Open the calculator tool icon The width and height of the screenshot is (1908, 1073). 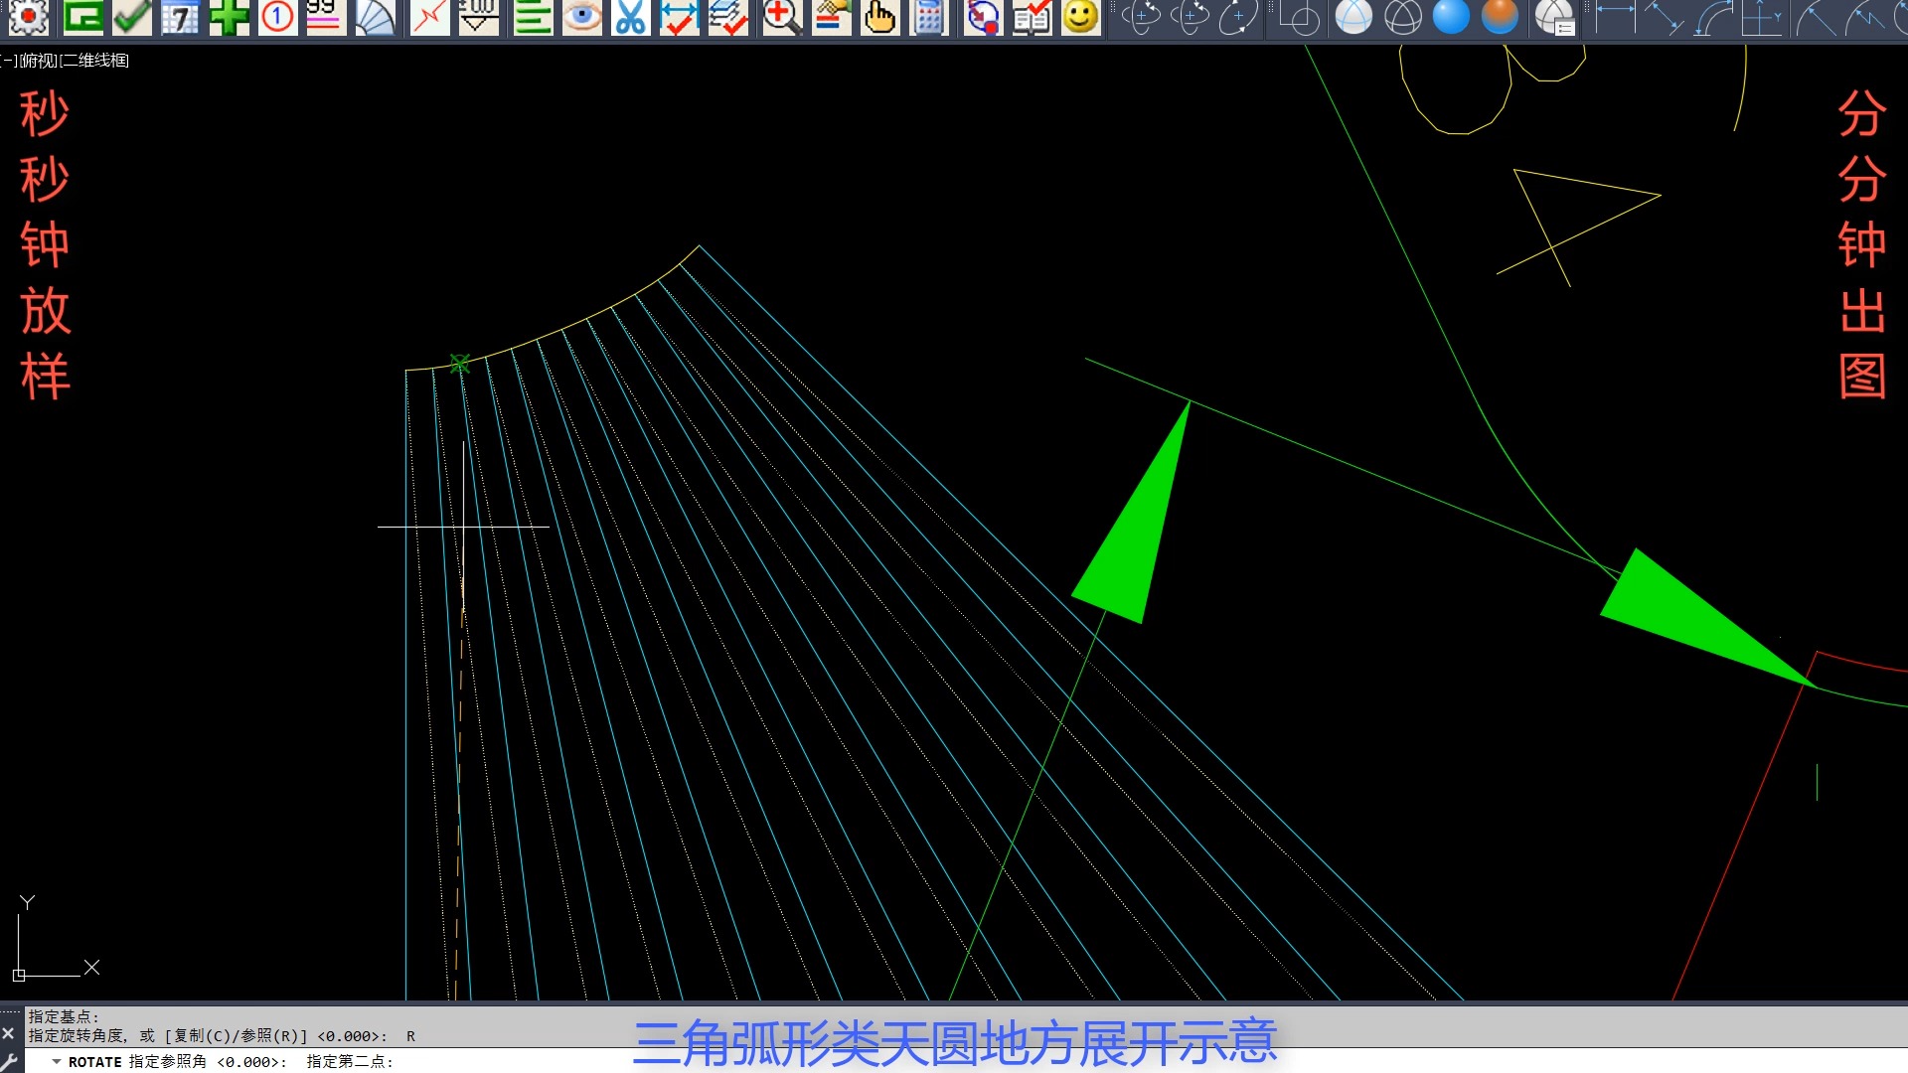click(x=929, y=17)
